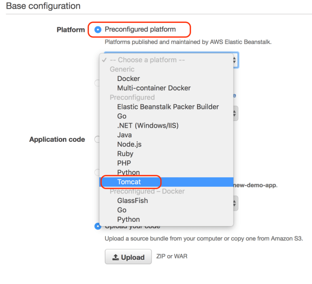Pick Docker from the Generic group
This screenshot has height=284, width=312.
coord(129,78)
